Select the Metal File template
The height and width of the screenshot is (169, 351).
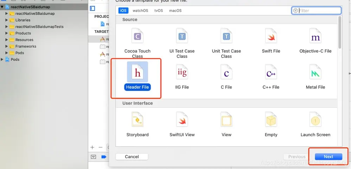point(315,77)
